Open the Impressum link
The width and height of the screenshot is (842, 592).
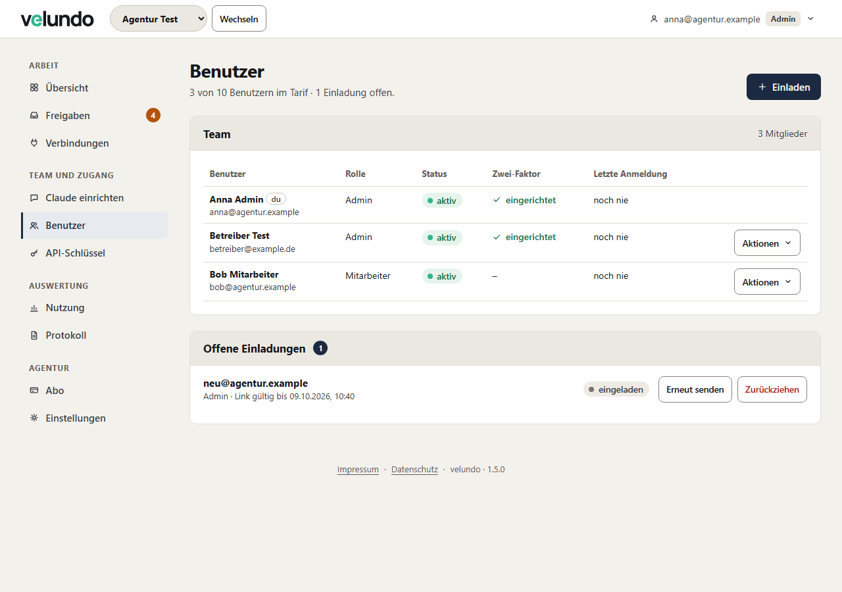point(358,470)
